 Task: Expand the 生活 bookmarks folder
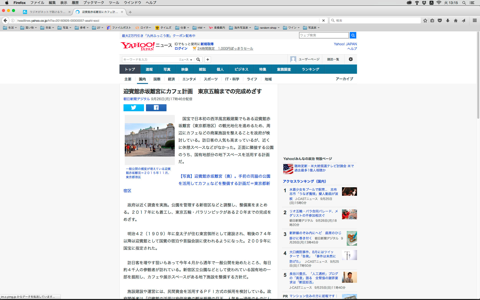click(x=10, y=28)
